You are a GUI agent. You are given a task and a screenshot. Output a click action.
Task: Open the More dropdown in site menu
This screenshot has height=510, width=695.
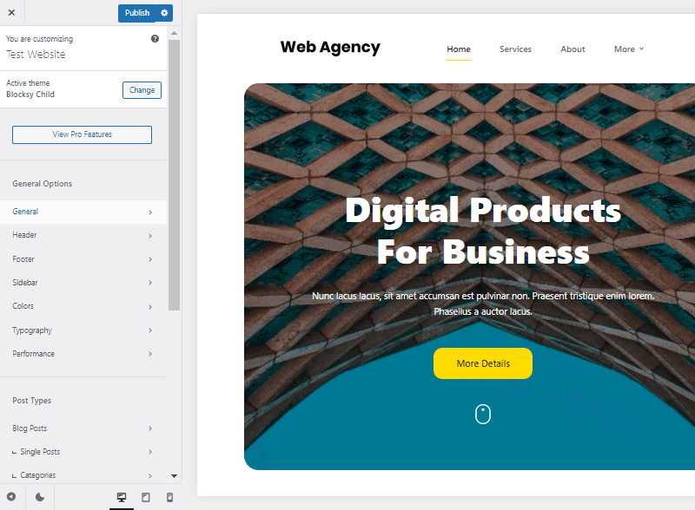tap(629, 49)
